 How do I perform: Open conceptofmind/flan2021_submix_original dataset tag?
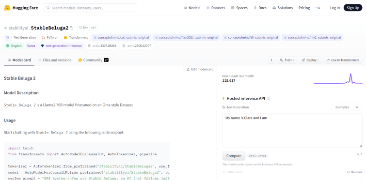tap(186, 37)
